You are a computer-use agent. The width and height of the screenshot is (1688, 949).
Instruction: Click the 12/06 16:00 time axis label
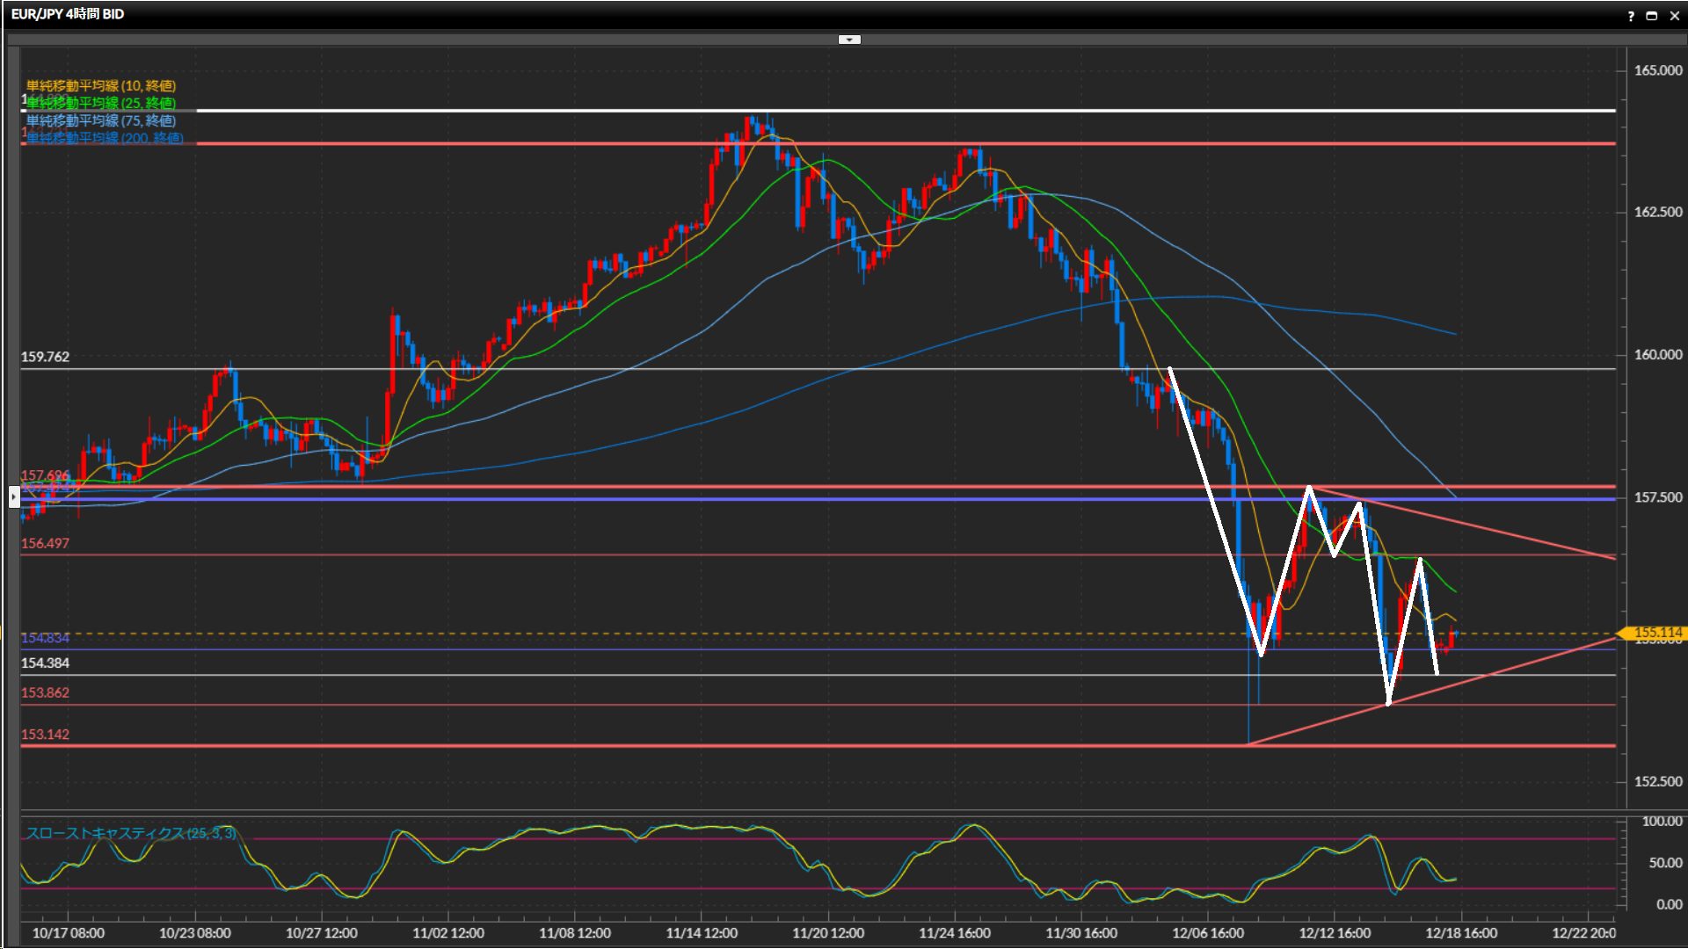(1207, 933)
